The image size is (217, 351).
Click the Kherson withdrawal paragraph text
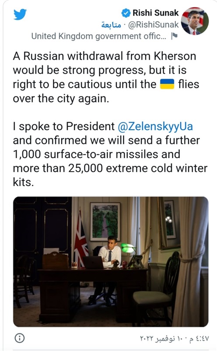106,77
